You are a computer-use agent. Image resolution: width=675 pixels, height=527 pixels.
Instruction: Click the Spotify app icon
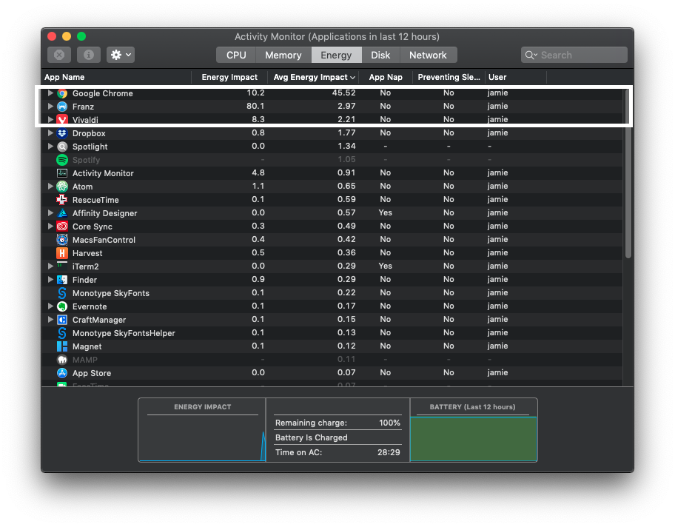click(x=62, y=160)
